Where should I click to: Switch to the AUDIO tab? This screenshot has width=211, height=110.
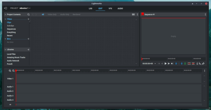(x=120, y=8)
